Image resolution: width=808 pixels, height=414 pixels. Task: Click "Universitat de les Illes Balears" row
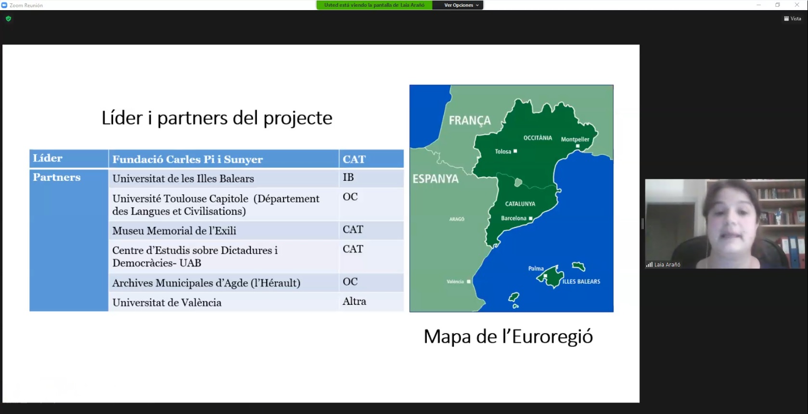point(224,178)
